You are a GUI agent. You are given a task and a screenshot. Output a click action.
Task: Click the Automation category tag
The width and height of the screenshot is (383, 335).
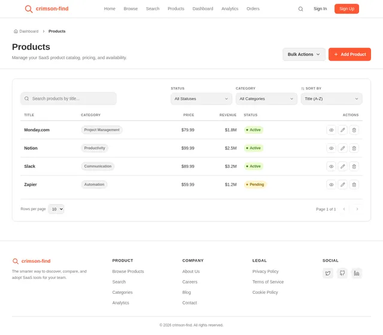click(x=94, y=185)
